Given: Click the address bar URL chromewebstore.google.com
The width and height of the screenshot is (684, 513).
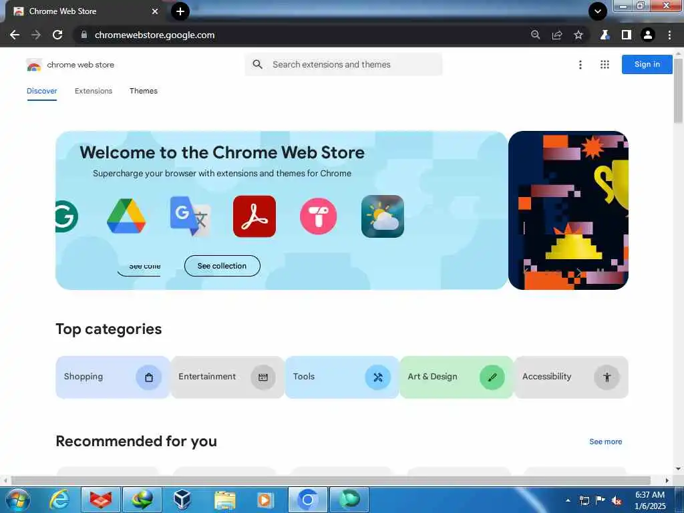Looking at the screenshot, I should (x=154, y=35).
